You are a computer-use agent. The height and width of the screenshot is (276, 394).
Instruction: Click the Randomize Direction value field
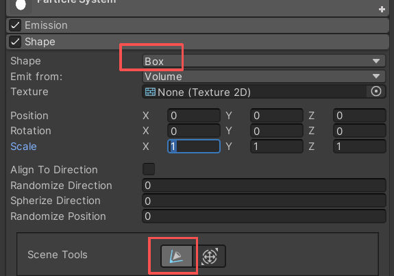(264, 186)
